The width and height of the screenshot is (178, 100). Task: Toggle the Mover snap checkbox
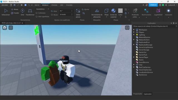(52, 15)
